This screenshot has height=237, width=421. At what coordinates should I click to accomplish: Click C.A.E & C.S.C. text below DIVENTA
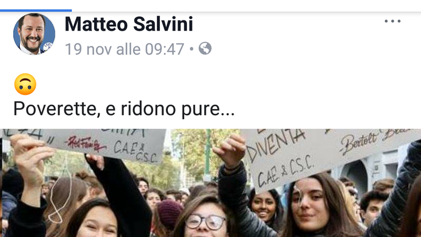(x=285, y=171)
